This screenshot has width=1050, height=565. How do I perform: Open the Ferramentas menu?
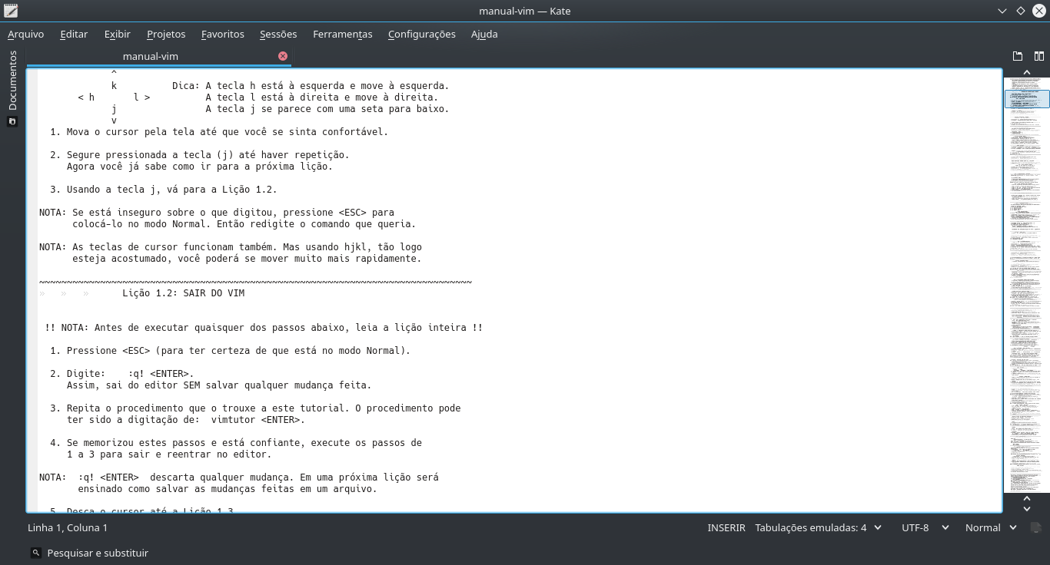point(343,34)
